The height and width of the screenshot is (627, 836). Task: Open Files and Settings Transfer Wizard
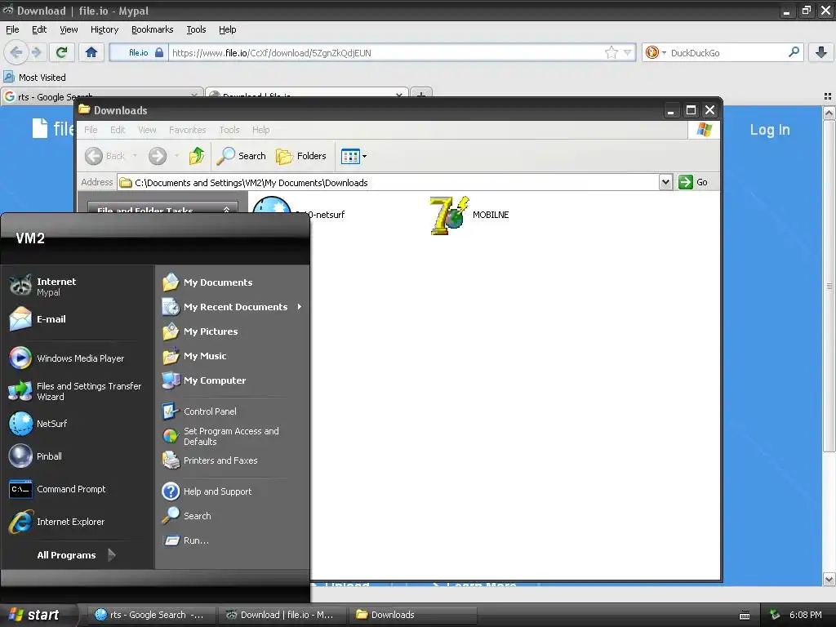click(78, 391)
